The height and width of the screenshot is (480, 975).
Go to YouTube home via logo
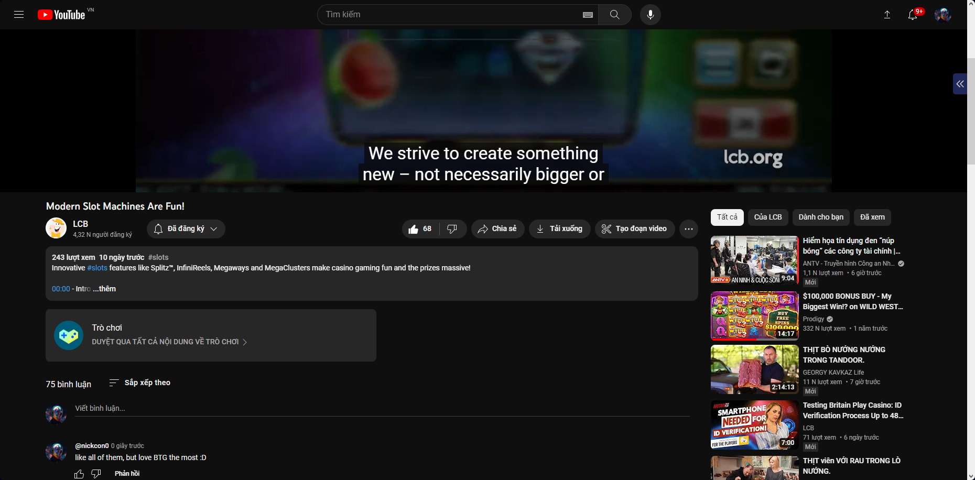[x=61, y=15]
